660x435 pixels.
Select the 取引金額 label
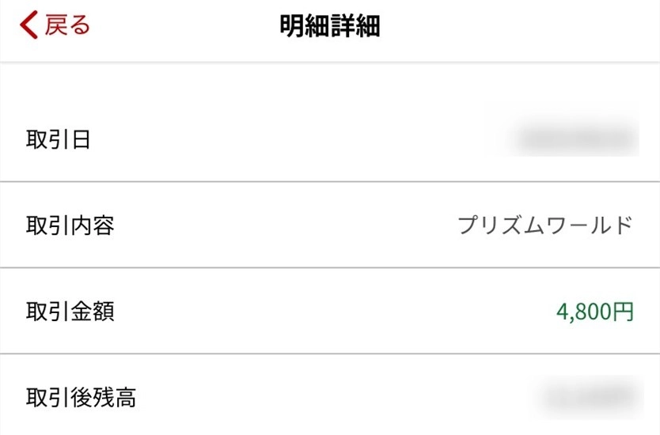[70, 312]
